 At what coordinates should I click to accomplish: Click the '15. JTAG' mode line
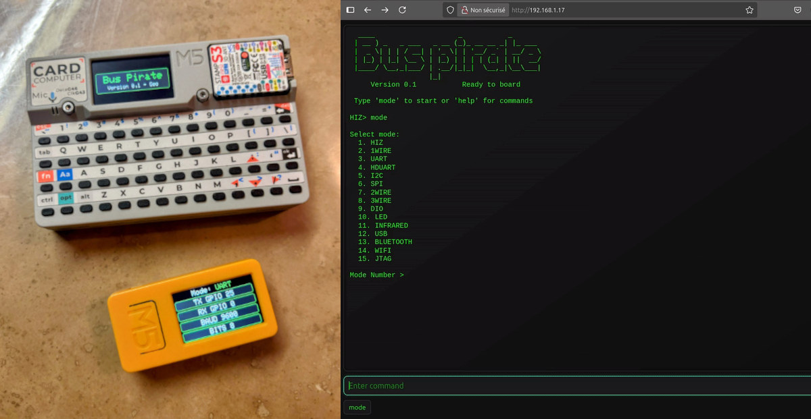click(x=374, y=259)
